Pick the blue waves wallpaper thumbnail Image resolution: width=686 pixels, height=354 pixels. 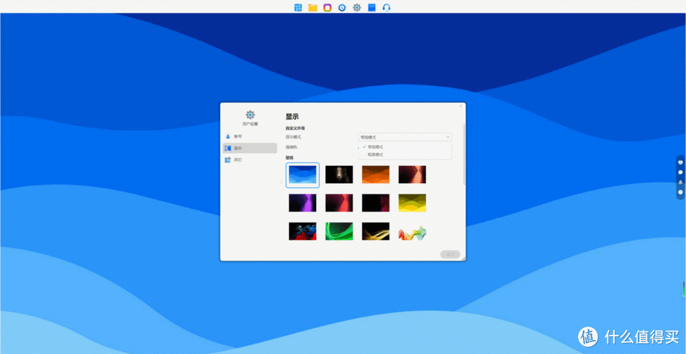(x=303, y=175)
